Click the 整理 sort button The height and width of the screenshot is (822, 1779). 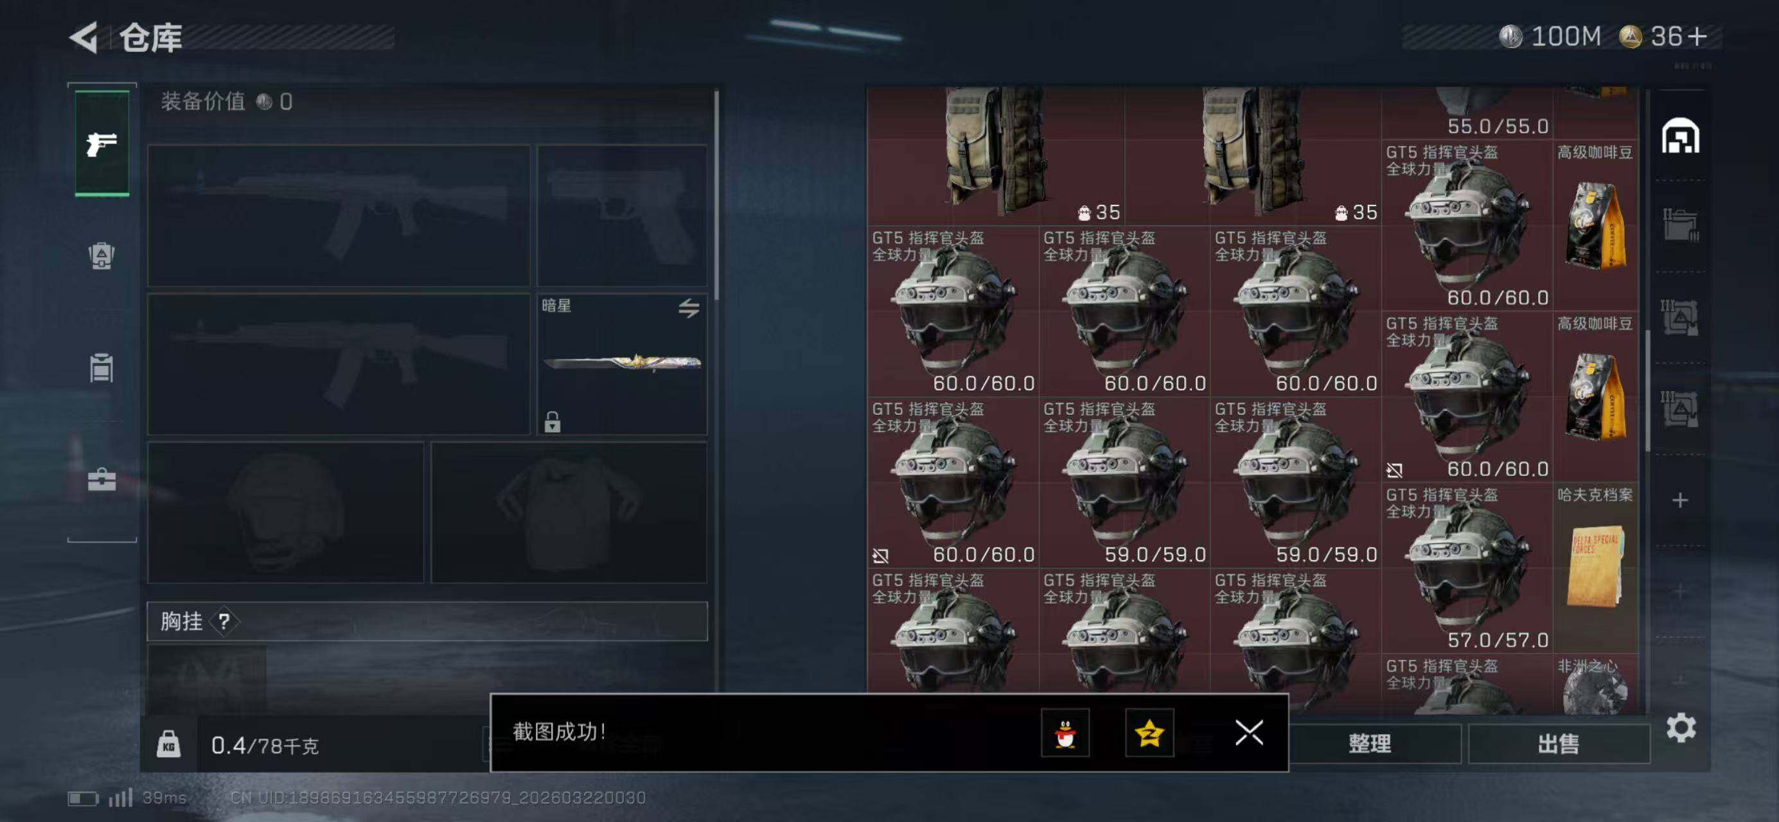click(1371, 744)
